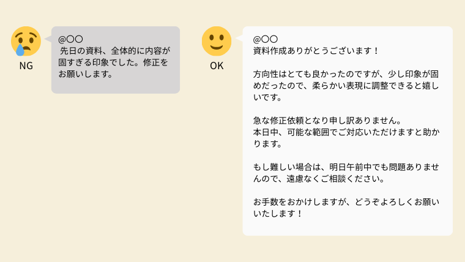
Task: Click the いです。 line in the white bubble
Action: [x=267, y=97]
